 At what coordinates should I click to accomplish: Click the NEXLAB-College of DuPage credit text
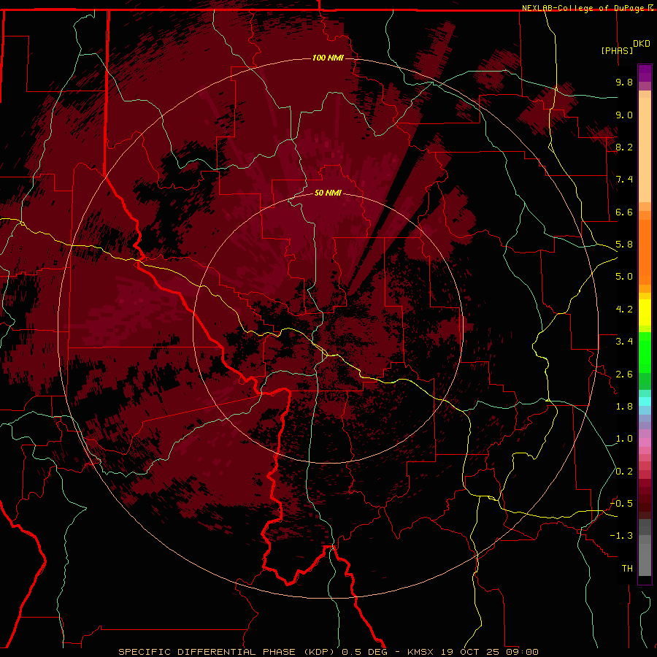click(583, 8)
